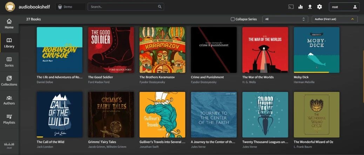Open the All filter dropdown

285,19
